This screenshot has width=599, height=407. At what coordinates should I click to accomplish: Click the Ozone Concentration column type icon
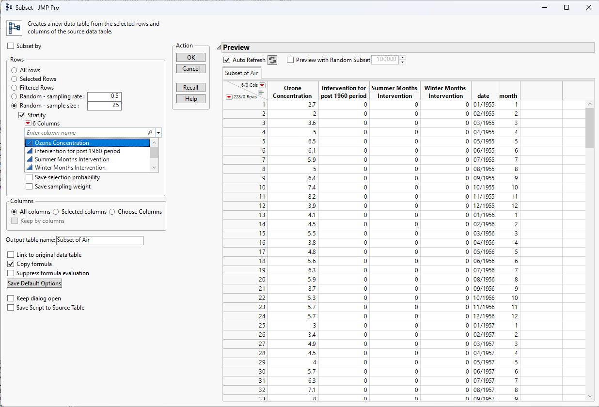click(30, 143)
